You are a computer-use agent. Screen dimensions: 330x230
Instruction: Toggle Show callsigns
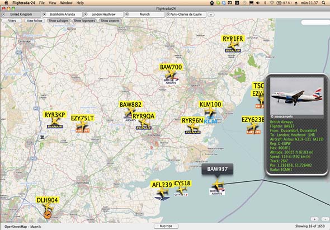coord(59,21)
